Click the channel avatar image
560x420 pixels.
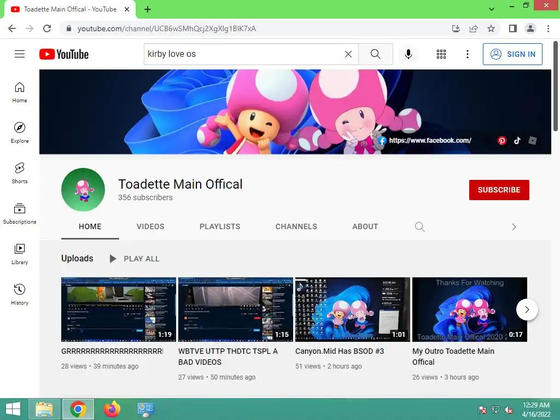click(83, 190)
